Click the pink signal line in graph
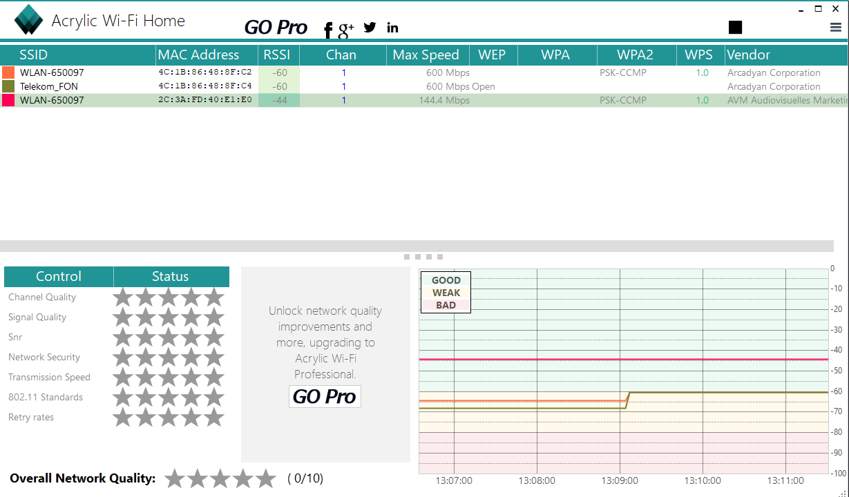Image resolution: width=849 pixels, height=497 pixels. point(623,360)
